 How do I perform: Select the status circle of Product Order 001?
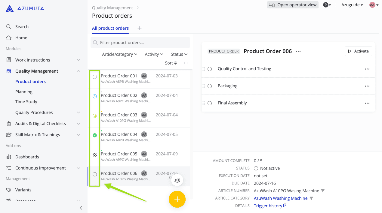pos(94,77)
